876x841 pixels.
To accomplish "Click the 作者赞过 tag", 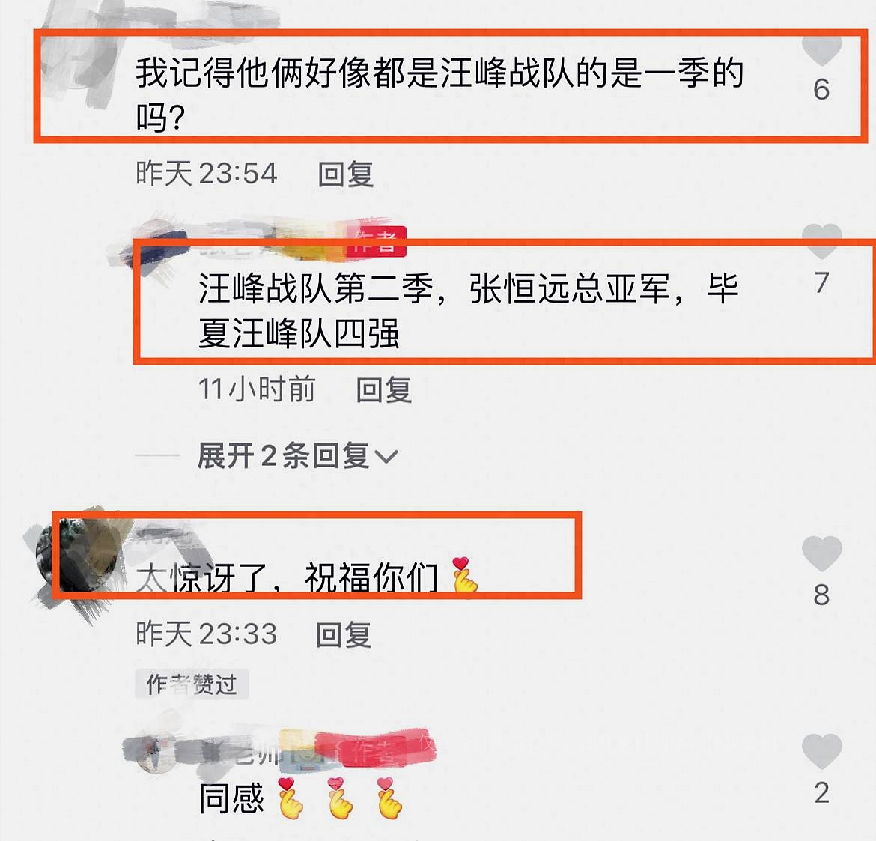I will pyautogui.click(x=192, y=684).
